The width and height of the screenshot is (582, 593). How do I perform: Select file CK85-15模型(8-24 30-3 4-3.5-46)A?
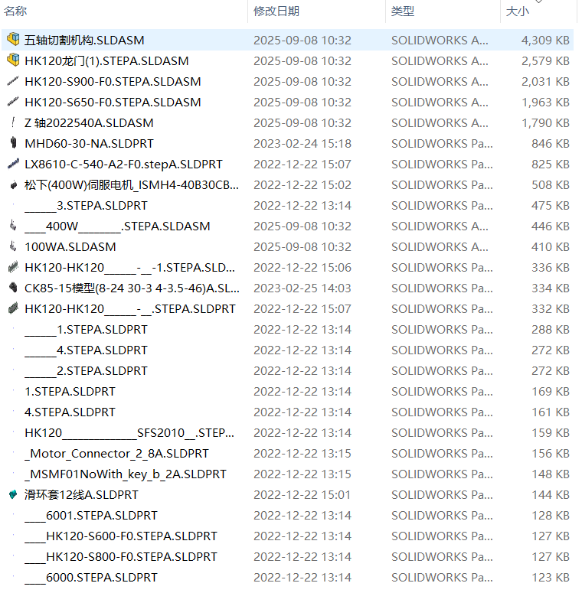132,288
